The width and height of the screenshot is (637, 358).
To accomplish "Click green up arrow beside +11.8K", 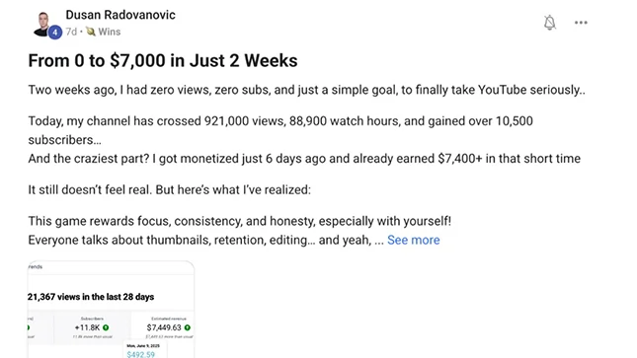I will pyautogui.click(x=106, y=327).
